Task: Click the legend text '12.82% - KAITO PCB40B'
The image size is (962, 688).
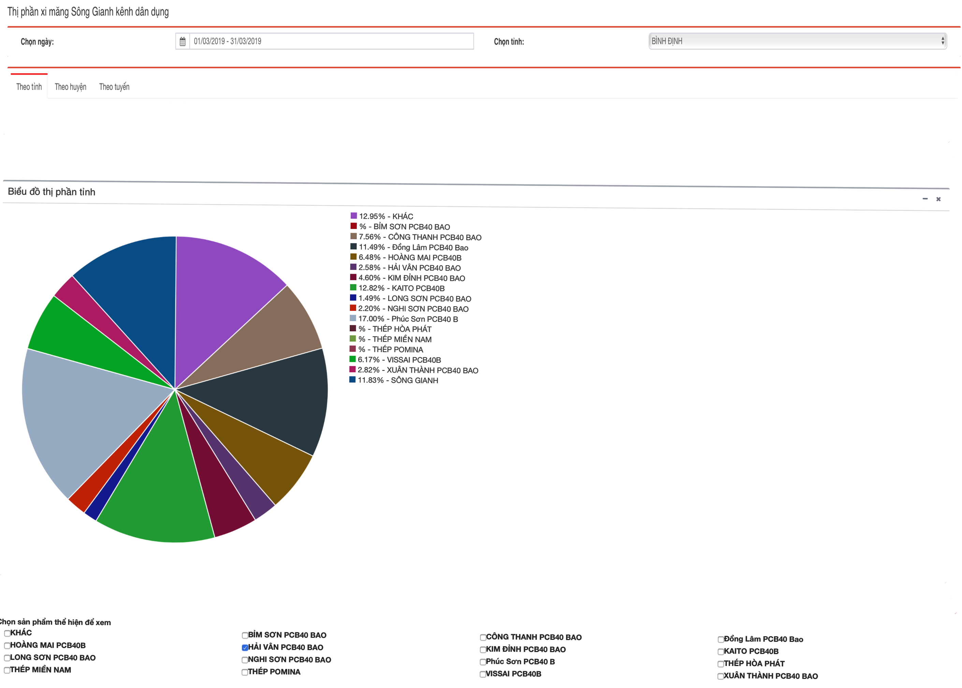Action: 402,288
